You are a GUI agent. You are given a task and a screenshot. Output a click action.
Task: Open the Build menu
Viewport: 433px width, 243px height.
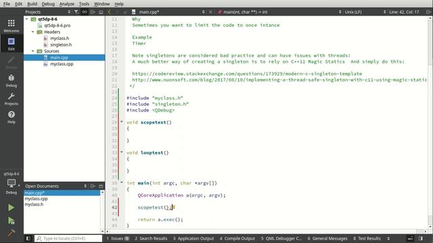32,4
